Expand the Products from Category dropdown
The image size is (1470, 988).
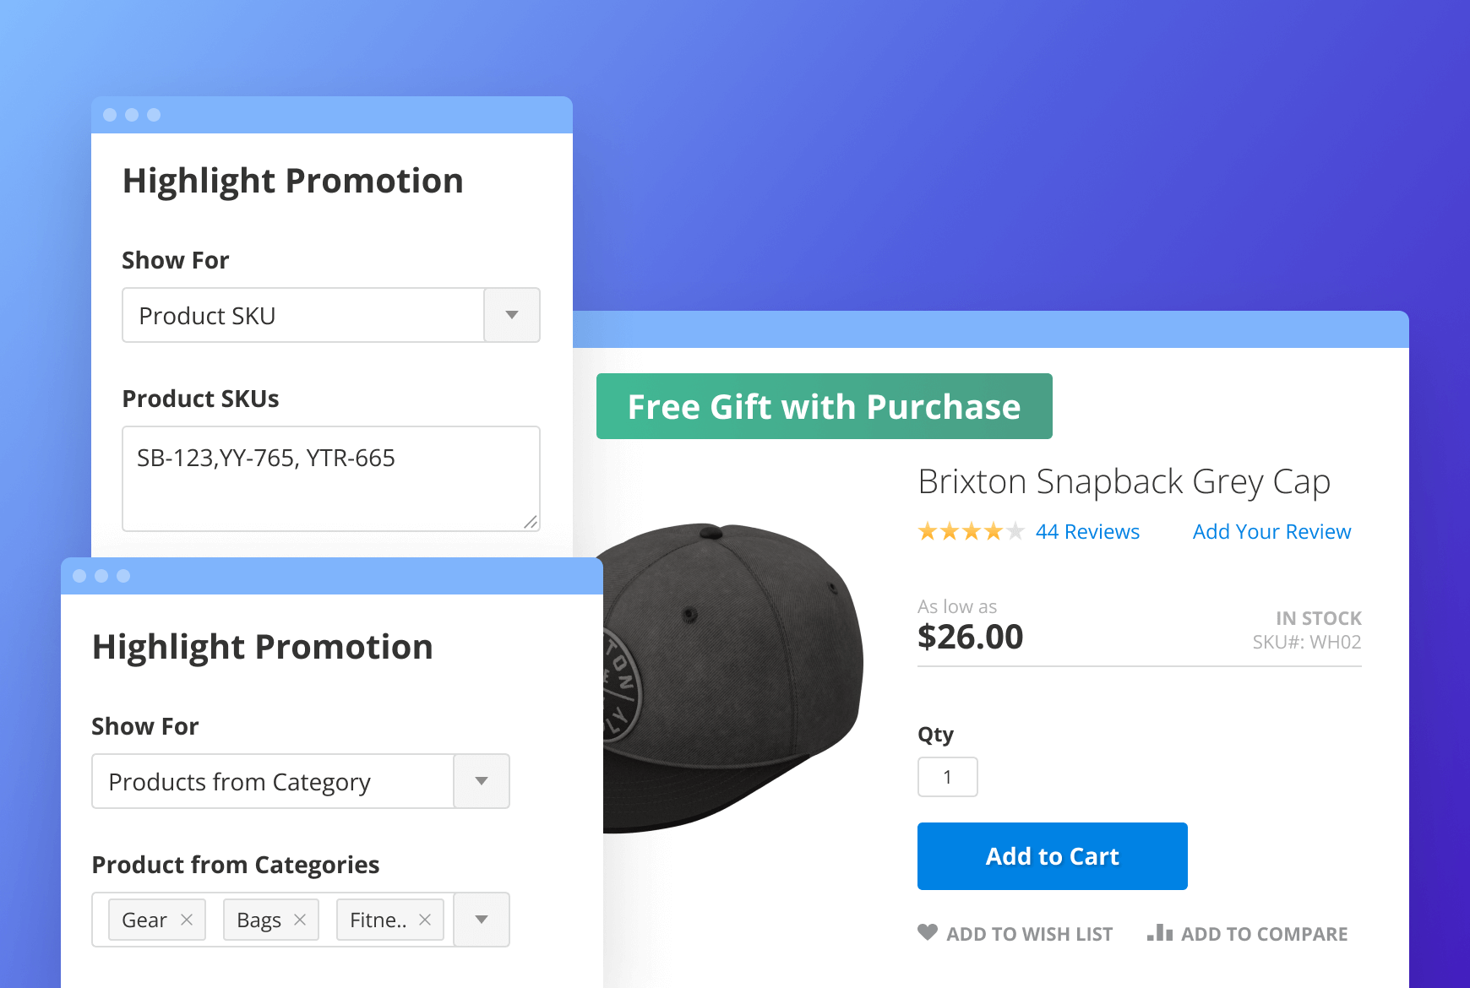(x=482, y=781)
